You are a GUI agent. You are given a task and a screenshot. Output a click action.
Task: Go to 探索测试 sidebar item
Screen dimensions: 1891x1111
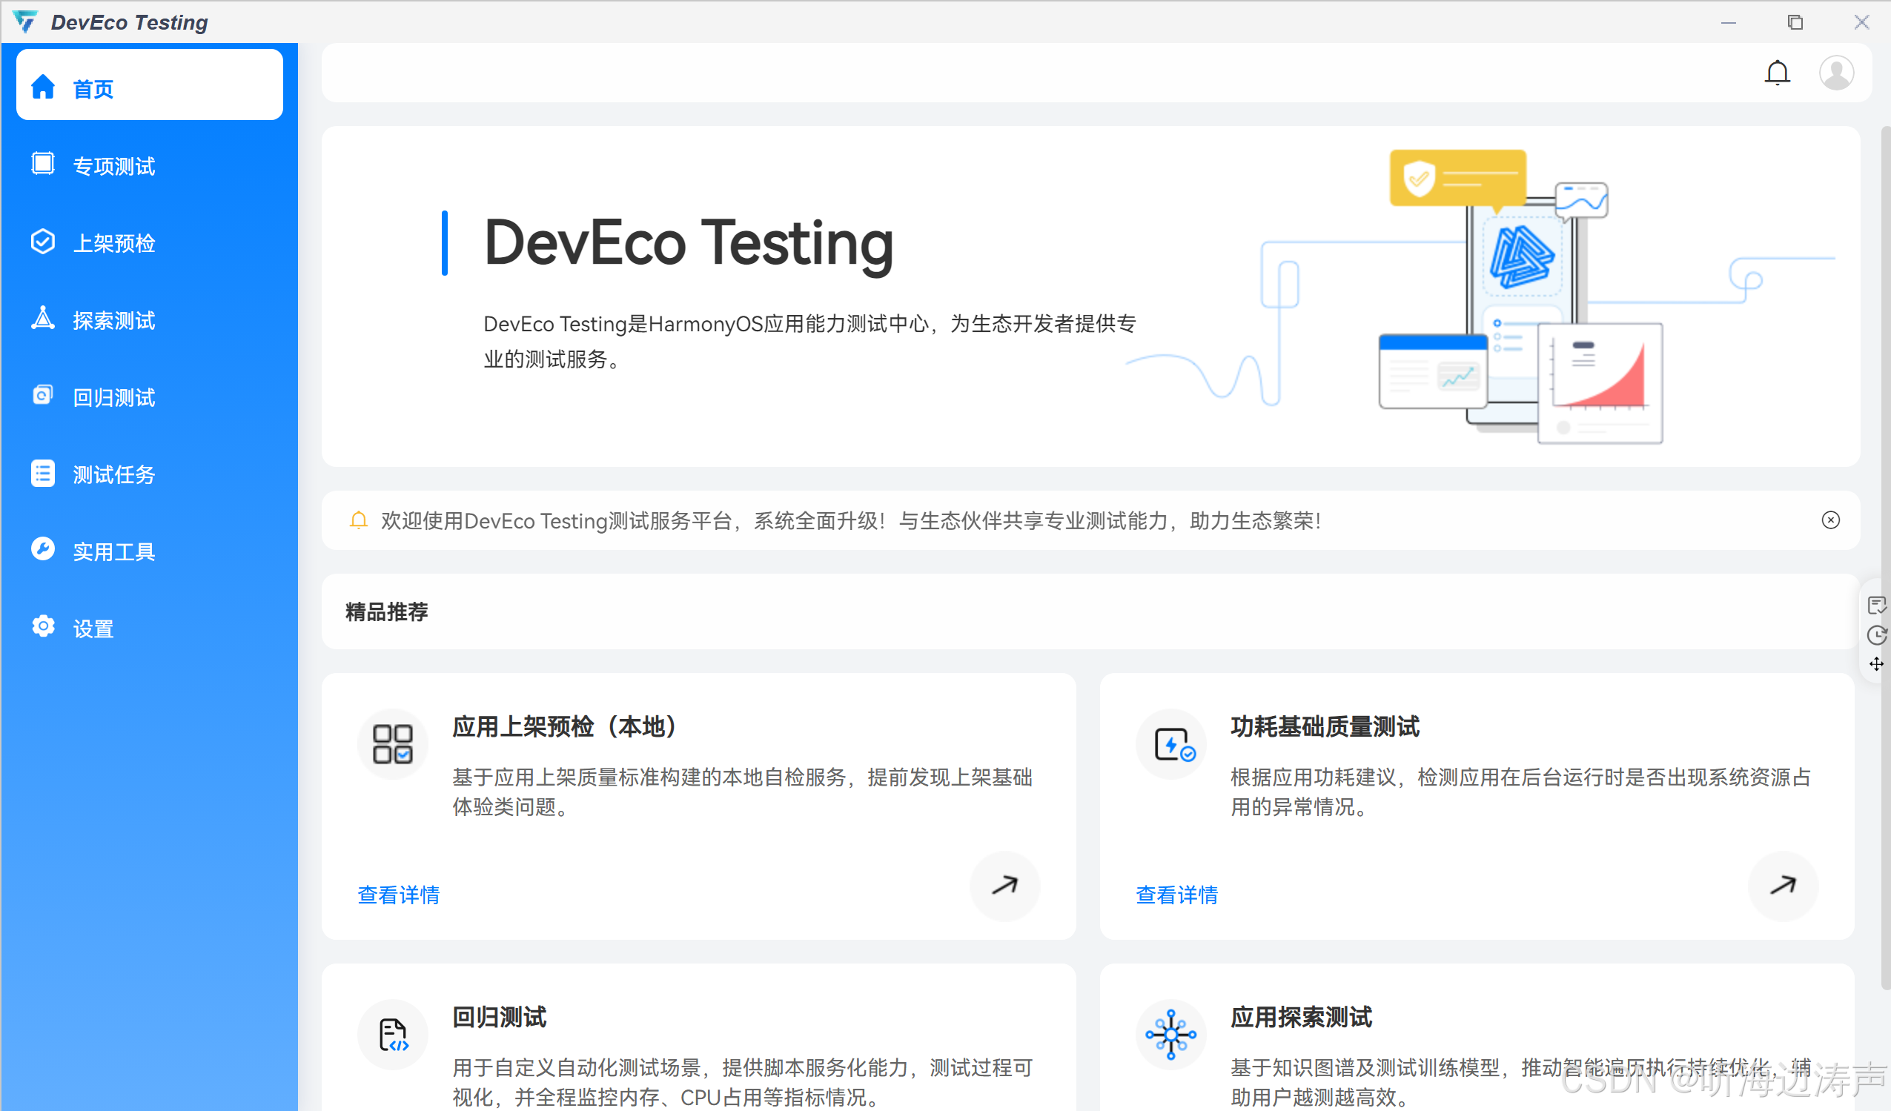pos(149,320)
